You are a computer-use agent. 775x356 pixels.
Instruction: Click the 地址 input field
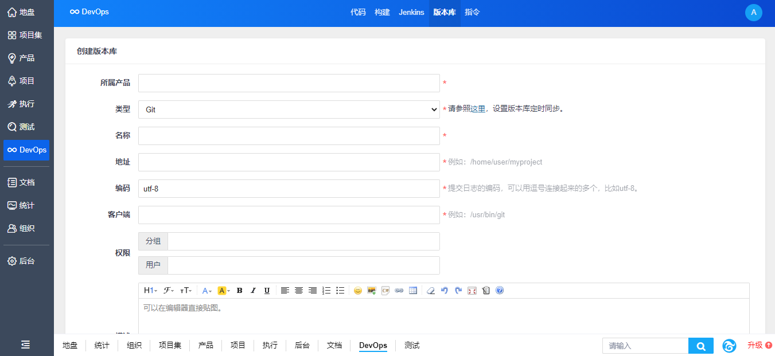pos(289,162)
